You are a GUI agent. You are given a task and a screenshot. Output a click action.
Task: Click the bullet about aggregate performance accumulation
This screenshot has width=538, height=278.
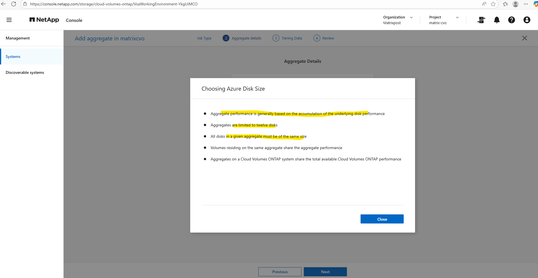(298, 114)
